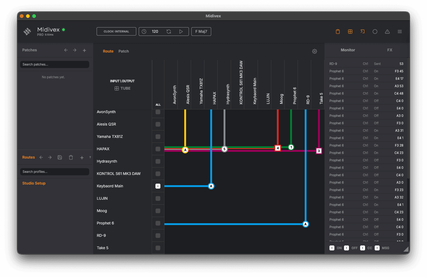Toggle the CC message filter
Image resolution: width=427 pixels, height=277 pixels.
[362, 248]
